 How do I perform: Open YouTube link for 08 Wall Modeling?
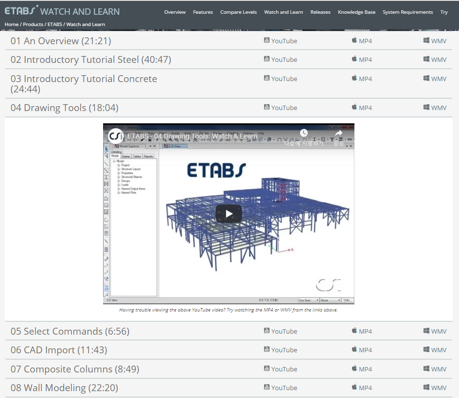tap(280, 388)
